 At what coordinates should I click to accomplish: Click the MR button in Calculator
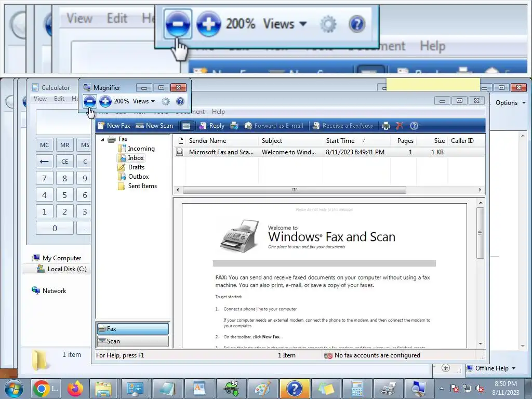[64, 145]
